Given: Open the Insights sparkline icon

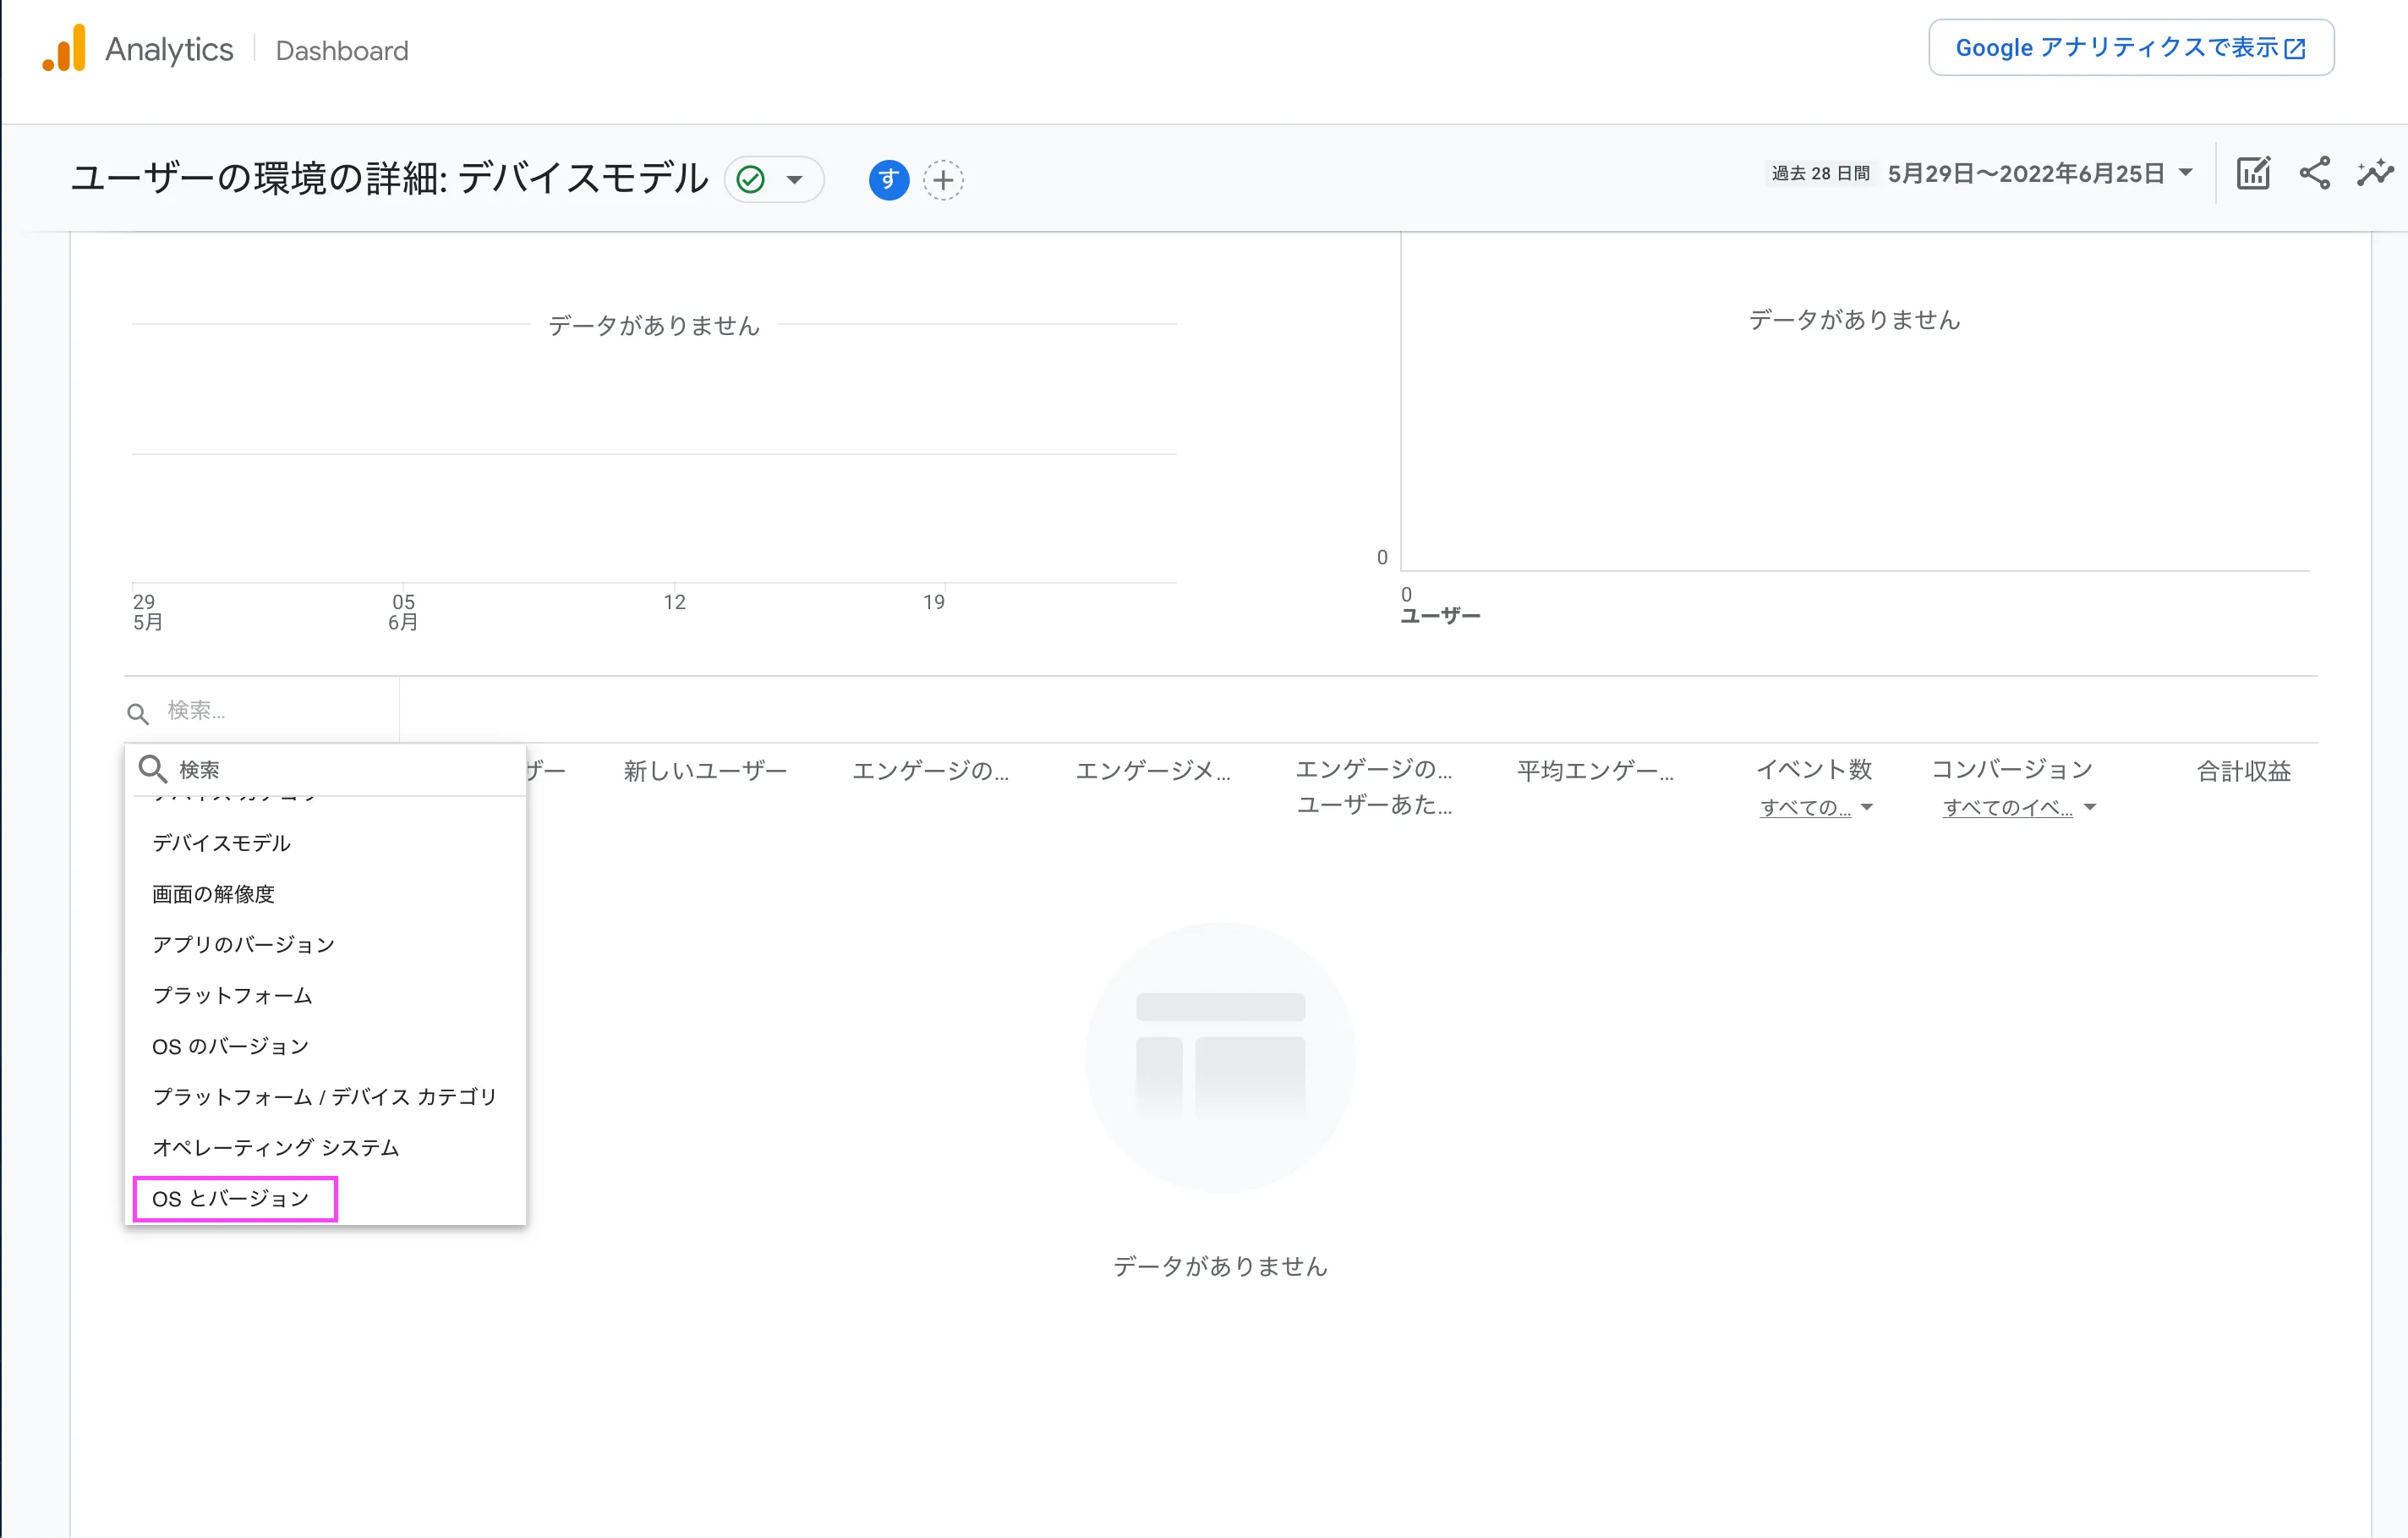Looking at the screenshot, I should point(2375,173).
